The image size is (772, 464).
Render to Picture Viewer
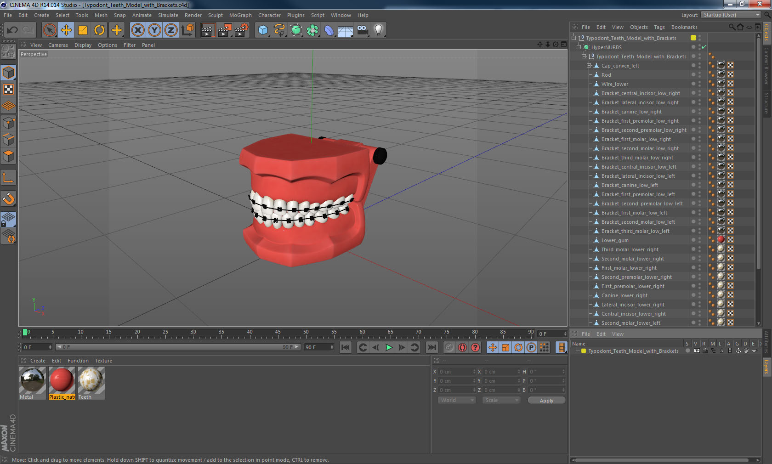(225, 30)
